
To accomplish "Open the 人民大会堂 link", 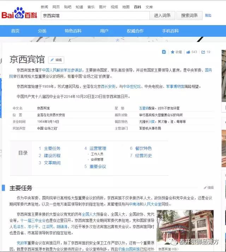I will 153,204.
